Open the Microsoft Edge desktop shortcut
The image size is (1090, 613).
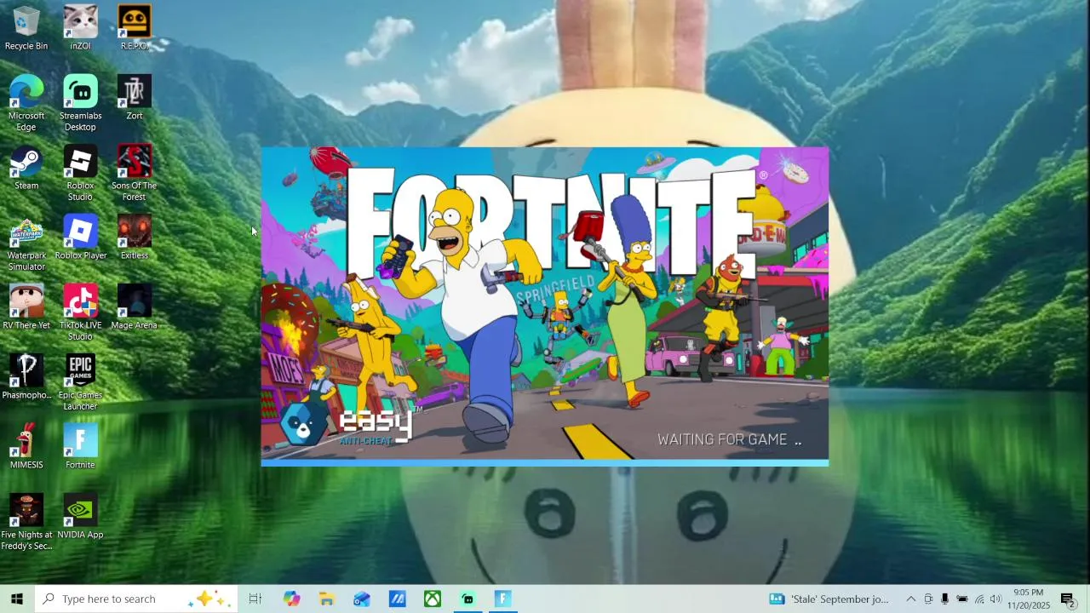(26, 103)
